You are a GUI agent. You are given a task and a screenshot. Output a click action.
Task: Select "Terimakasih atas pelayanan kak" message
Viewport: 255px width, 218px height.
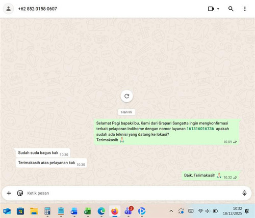pos(52,163)
